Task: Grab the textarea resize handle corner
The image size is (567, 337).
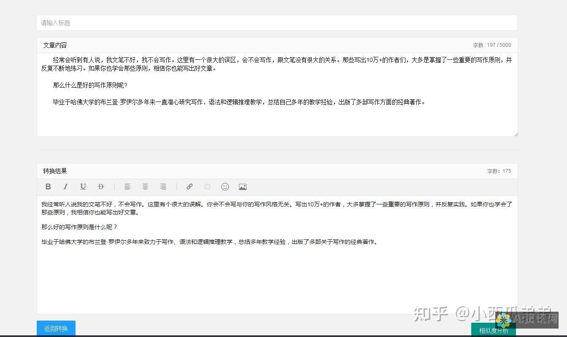Action: 515,134
